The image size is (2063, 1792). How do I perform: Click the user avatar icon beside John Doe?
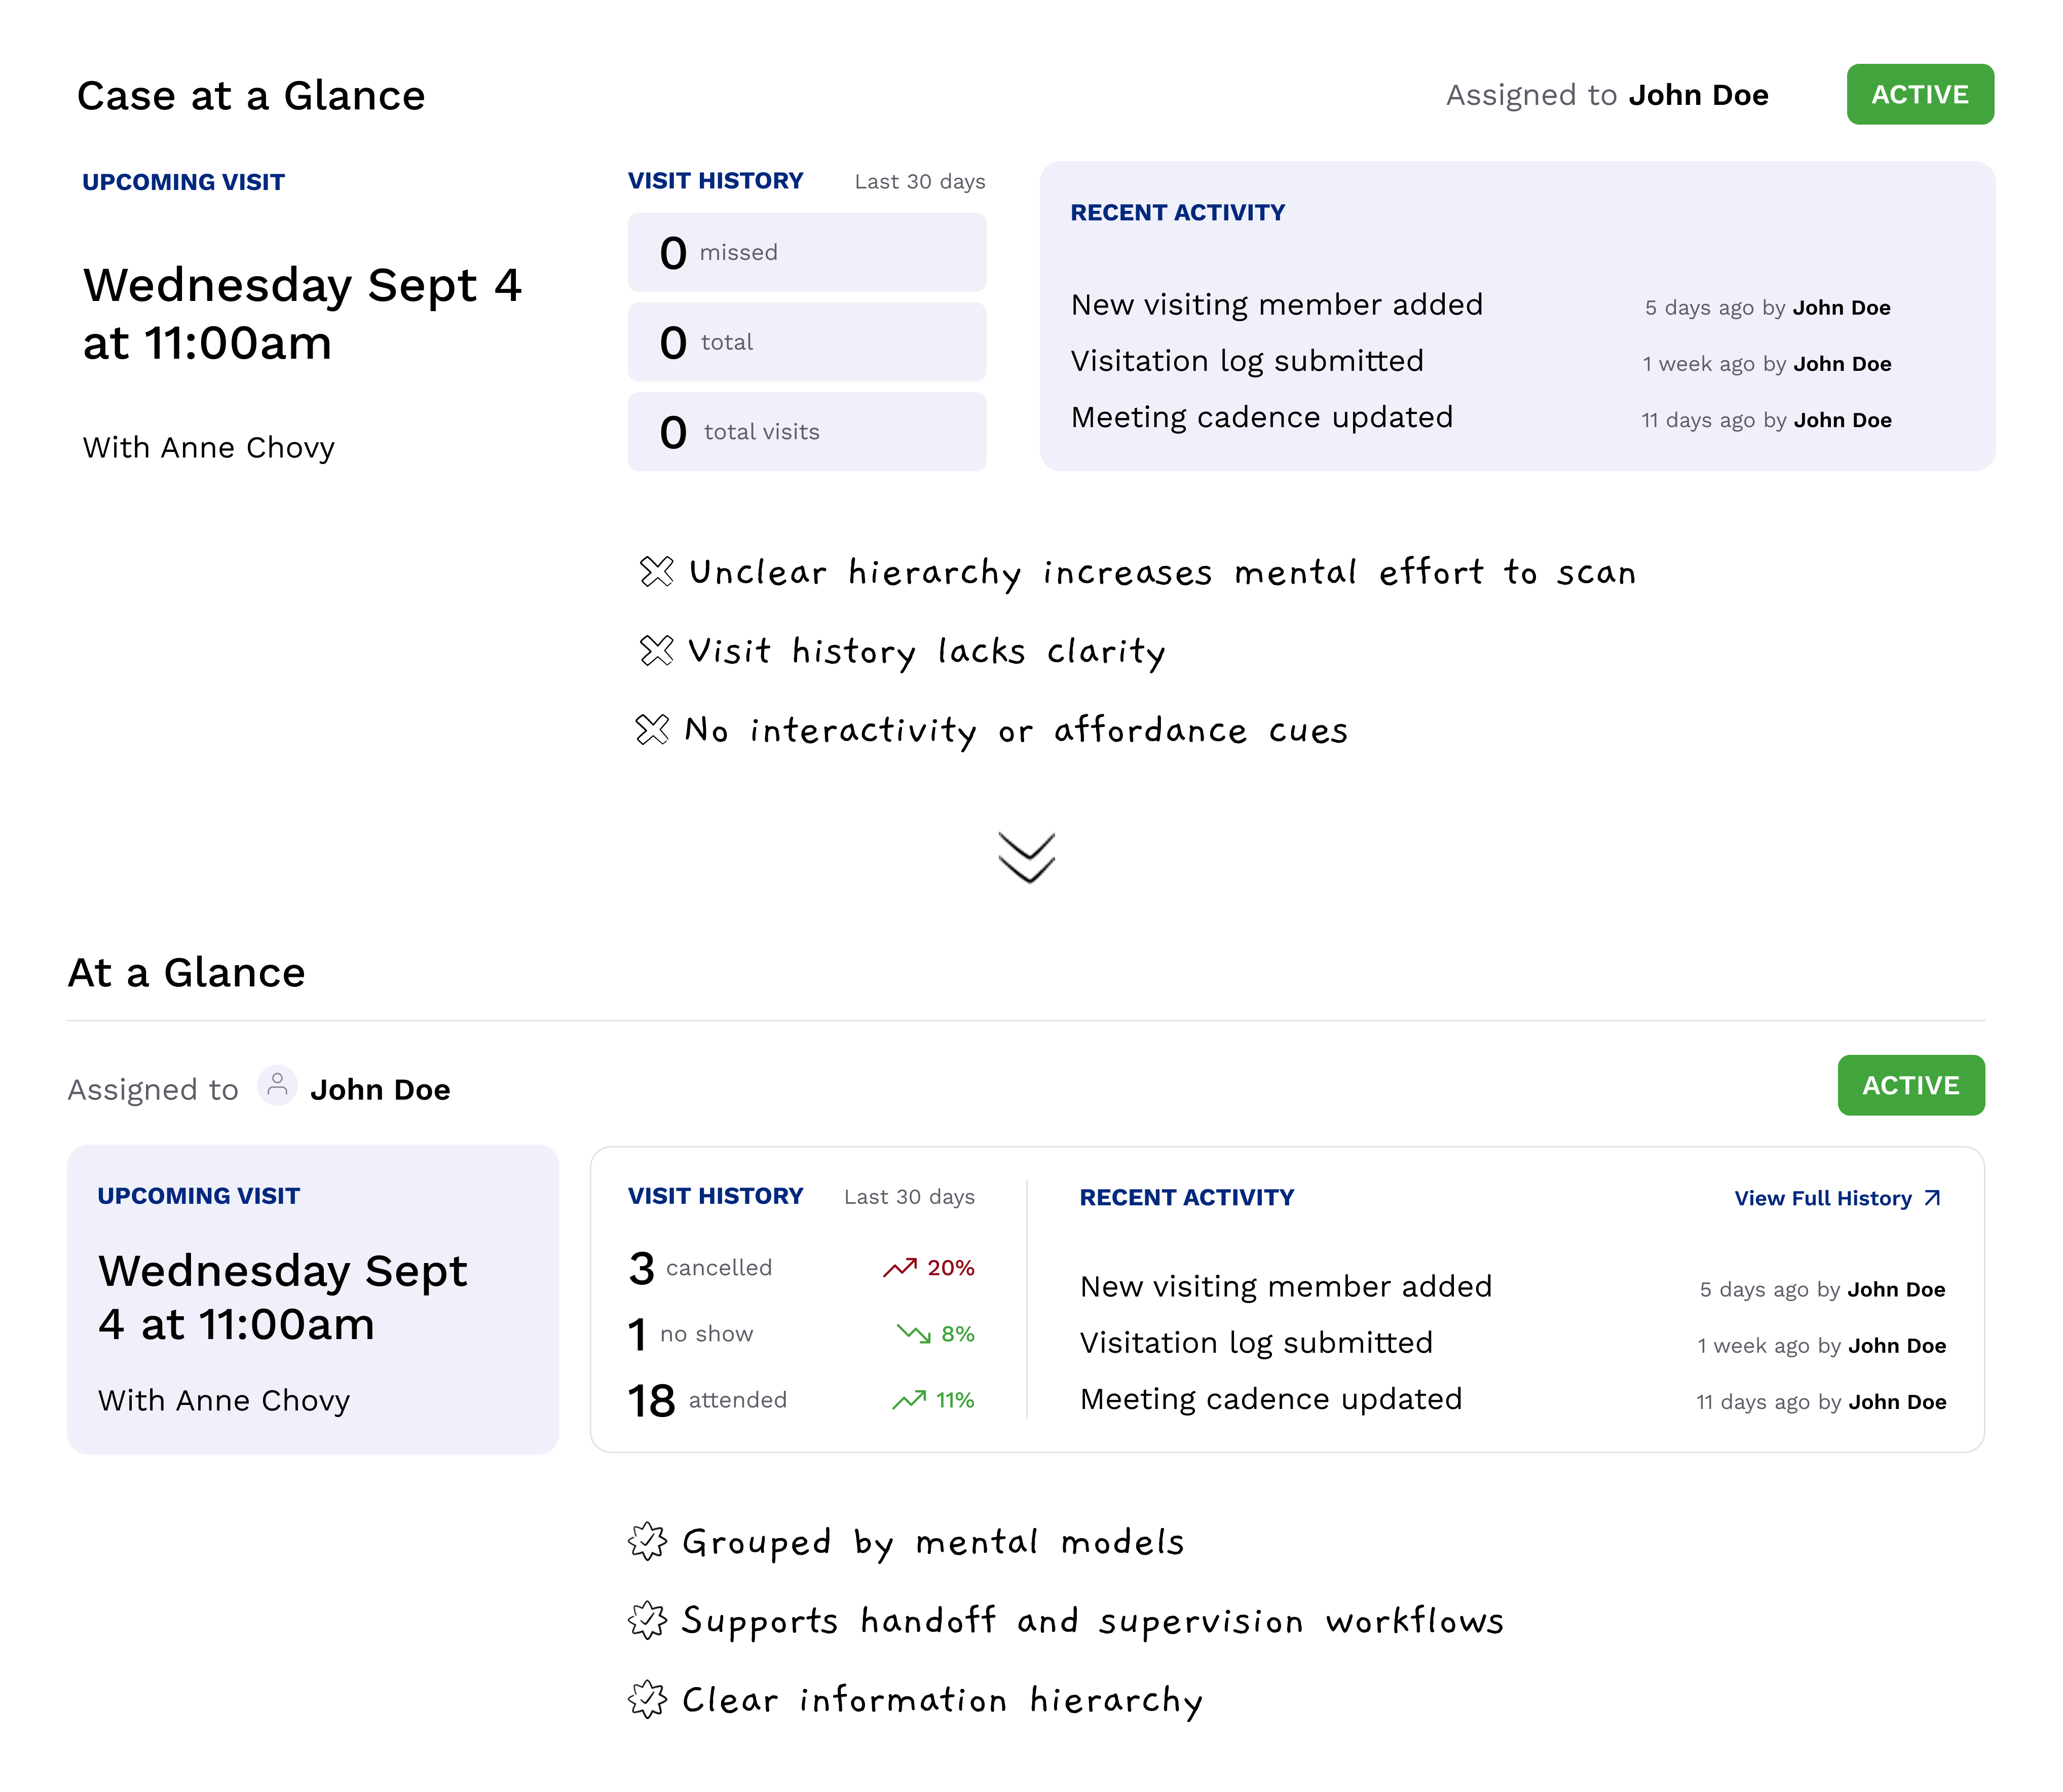277,1085
